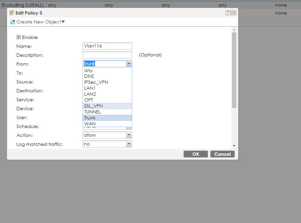Viewport: 301px width, 223px height.
Task: Pick LAN1 from the zone list
Action: [x=107, y=88]
